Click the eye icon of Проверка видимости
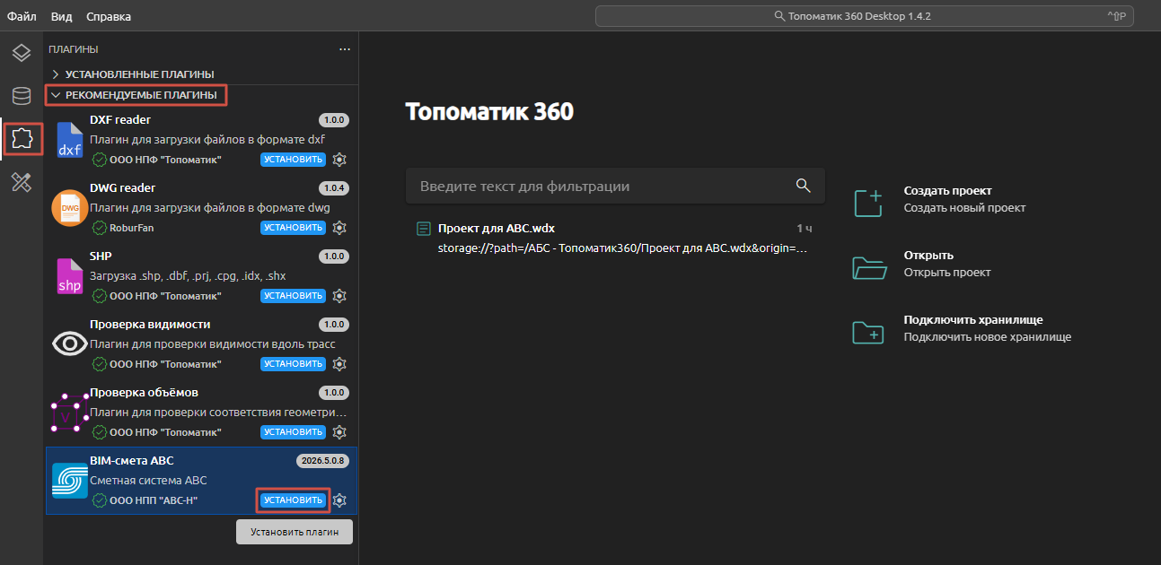This screenshot has height=565, width=1161. 69,344
